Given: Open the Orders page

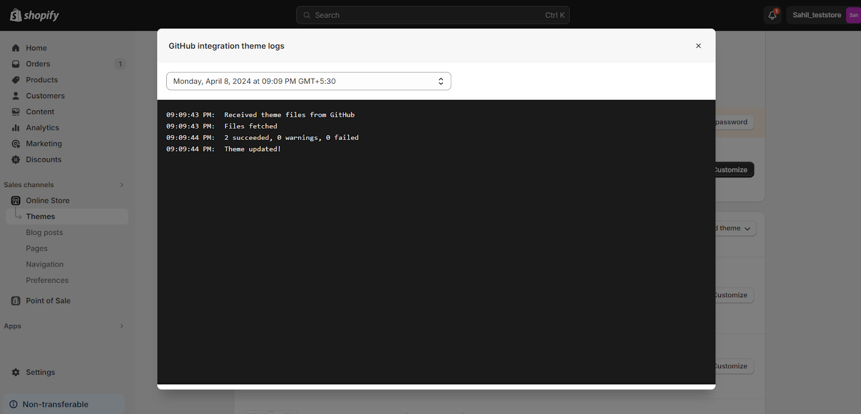Looking at the screenshot, I should (x=38, y=64).
